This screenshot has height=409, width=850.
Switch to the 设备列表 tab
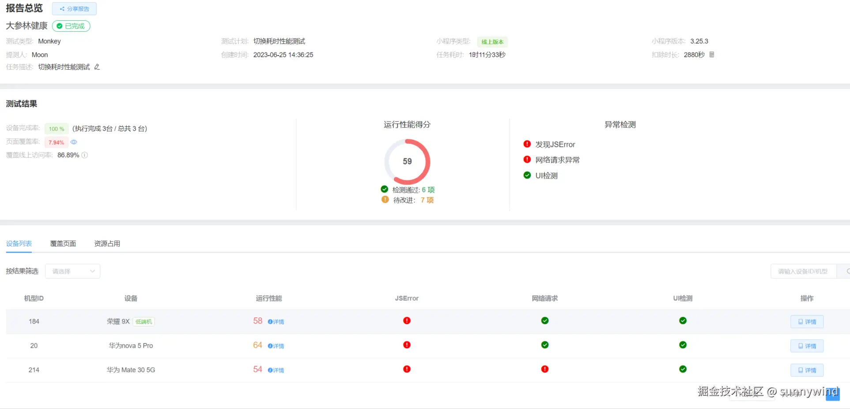19,244
